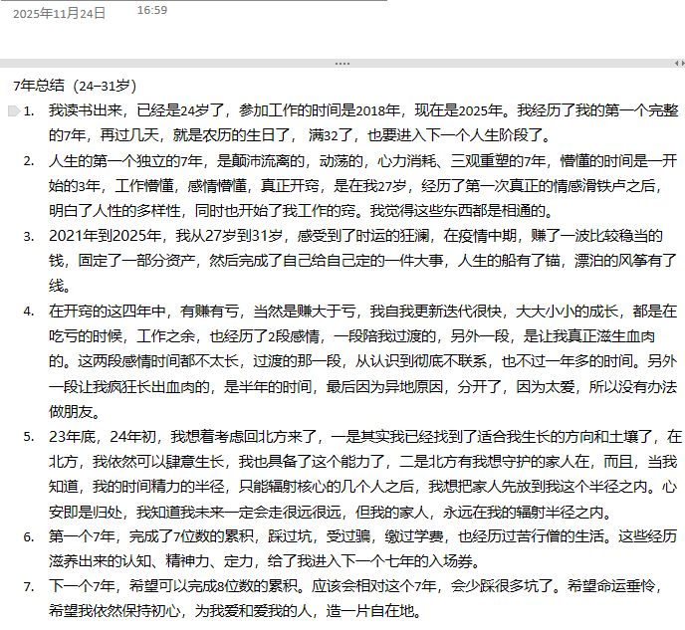Click the page time 16:59
The image size is (685, 630).
pos(151,10)
